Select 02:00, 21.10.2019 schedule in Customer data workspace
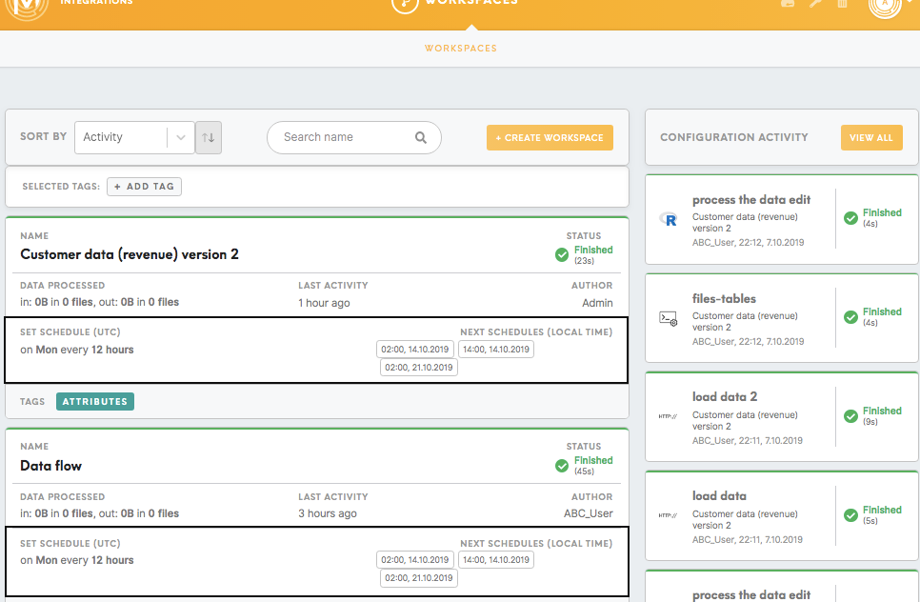 pos(419,368)
